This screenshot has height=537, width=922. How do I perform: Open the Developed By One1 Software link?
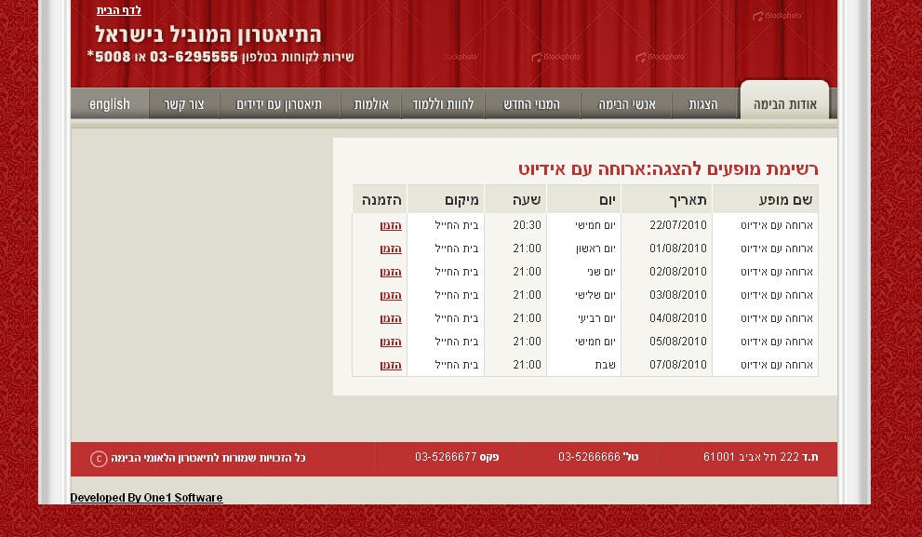click(x=146, y=498)
